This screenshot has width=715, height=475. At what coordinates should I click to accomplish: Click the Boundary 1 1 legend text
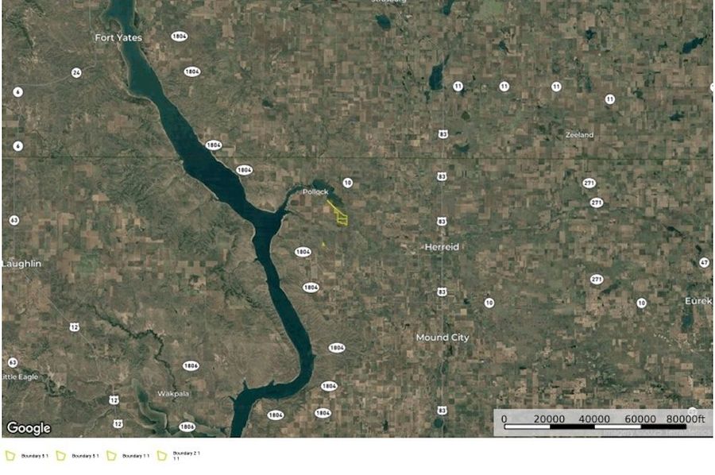[136, 456]
